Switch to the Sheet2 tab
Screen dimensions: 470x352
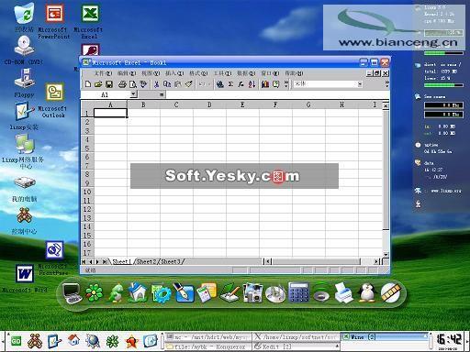[146, 262]
